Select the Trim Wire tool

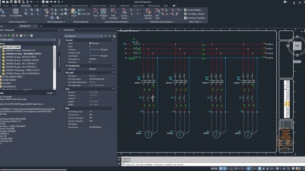[x=157, y=13]
